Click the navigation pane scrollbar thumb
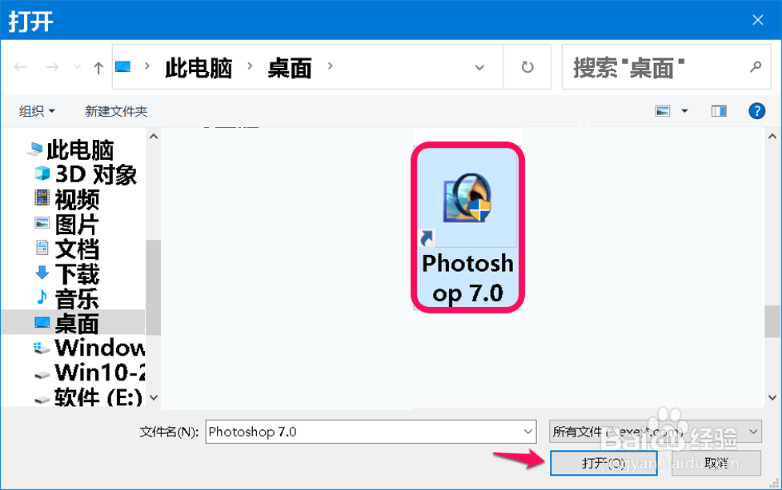Image resolution: width=782 pixels, height=490 pixels. (x=154, y=287)
